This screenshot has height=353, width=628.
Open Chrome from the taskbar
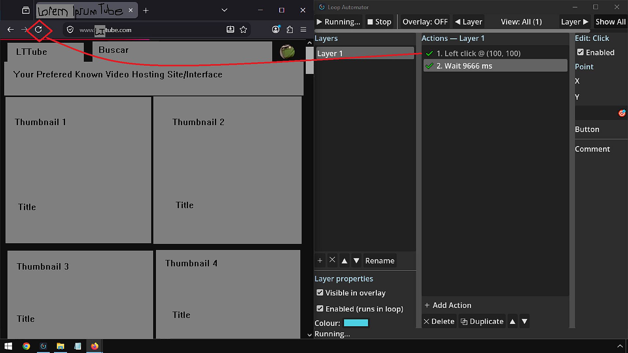pyautogui.click(x=26, y=346)
